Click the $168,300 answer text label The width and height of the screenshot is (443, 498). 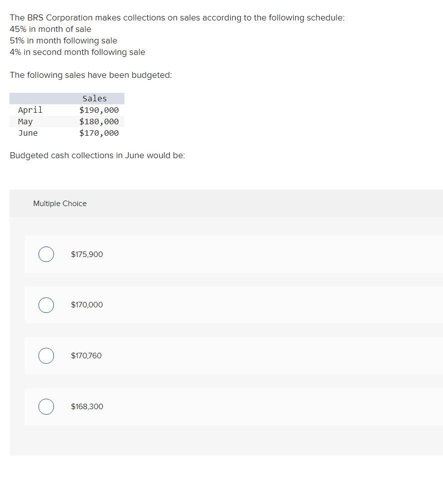(87, 407)
